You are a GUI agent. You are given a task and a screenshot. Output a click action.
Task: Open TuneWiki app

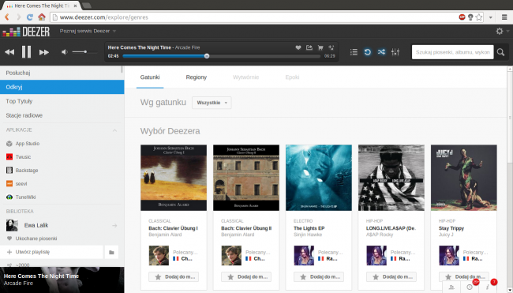[21, 197]
